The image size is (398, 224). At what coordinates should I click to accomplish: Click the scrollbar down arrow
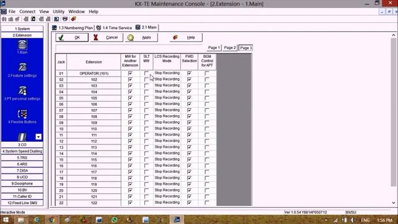tap(394, 203)
